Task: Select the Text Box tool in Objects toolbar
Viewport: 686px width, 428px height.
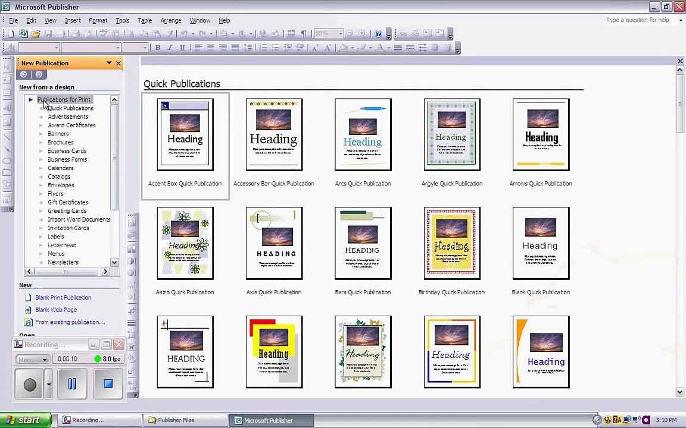Action: click(7, 80)
